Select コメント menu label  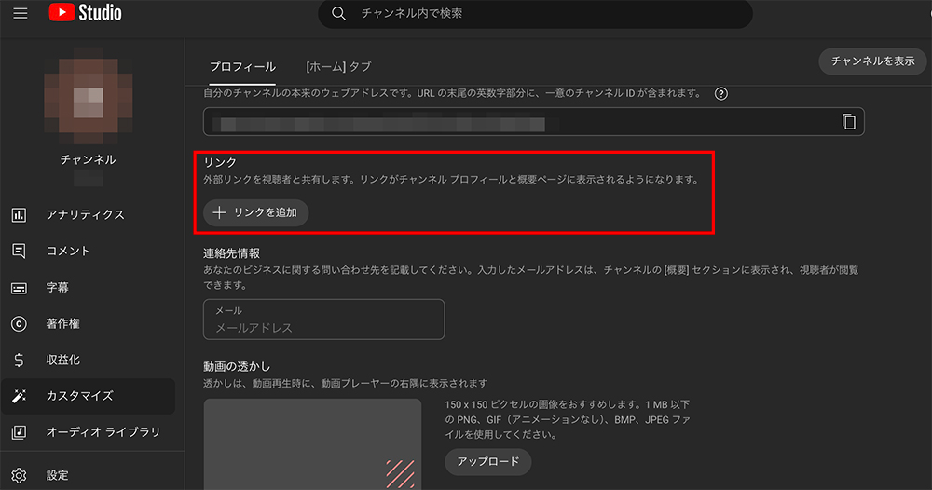click(x=68, y=252)
